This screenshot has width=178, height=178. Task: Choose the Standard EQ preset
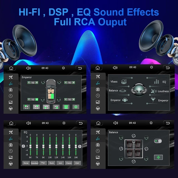pyautogui.click(x=34, y=163)
